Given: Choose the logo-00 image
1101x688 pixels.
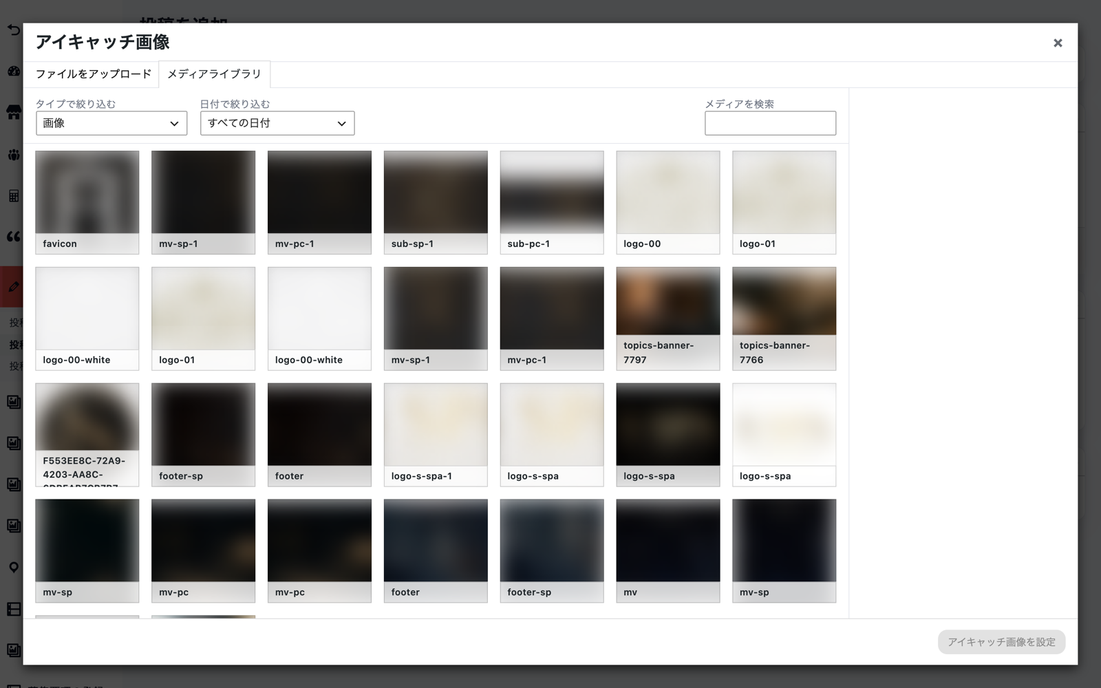Looking at the screenshot, I should tap(668, 202).
